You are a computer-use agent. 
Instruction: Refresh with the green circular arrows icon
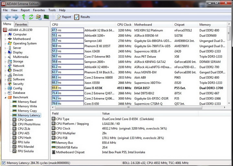click(x=31, y=17)
